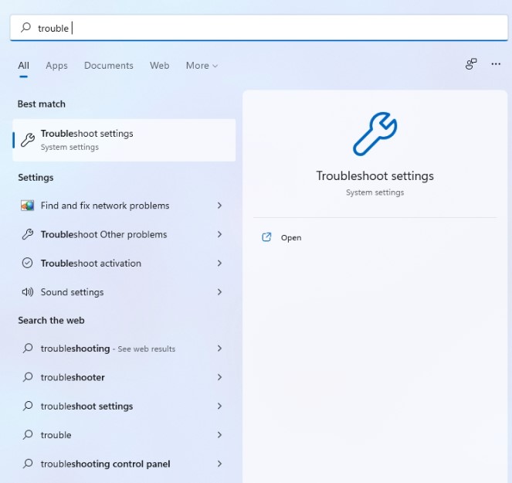Click the Sound settings speaker icon
Screen dimensions: 512x483
click(x=27, y=292)
